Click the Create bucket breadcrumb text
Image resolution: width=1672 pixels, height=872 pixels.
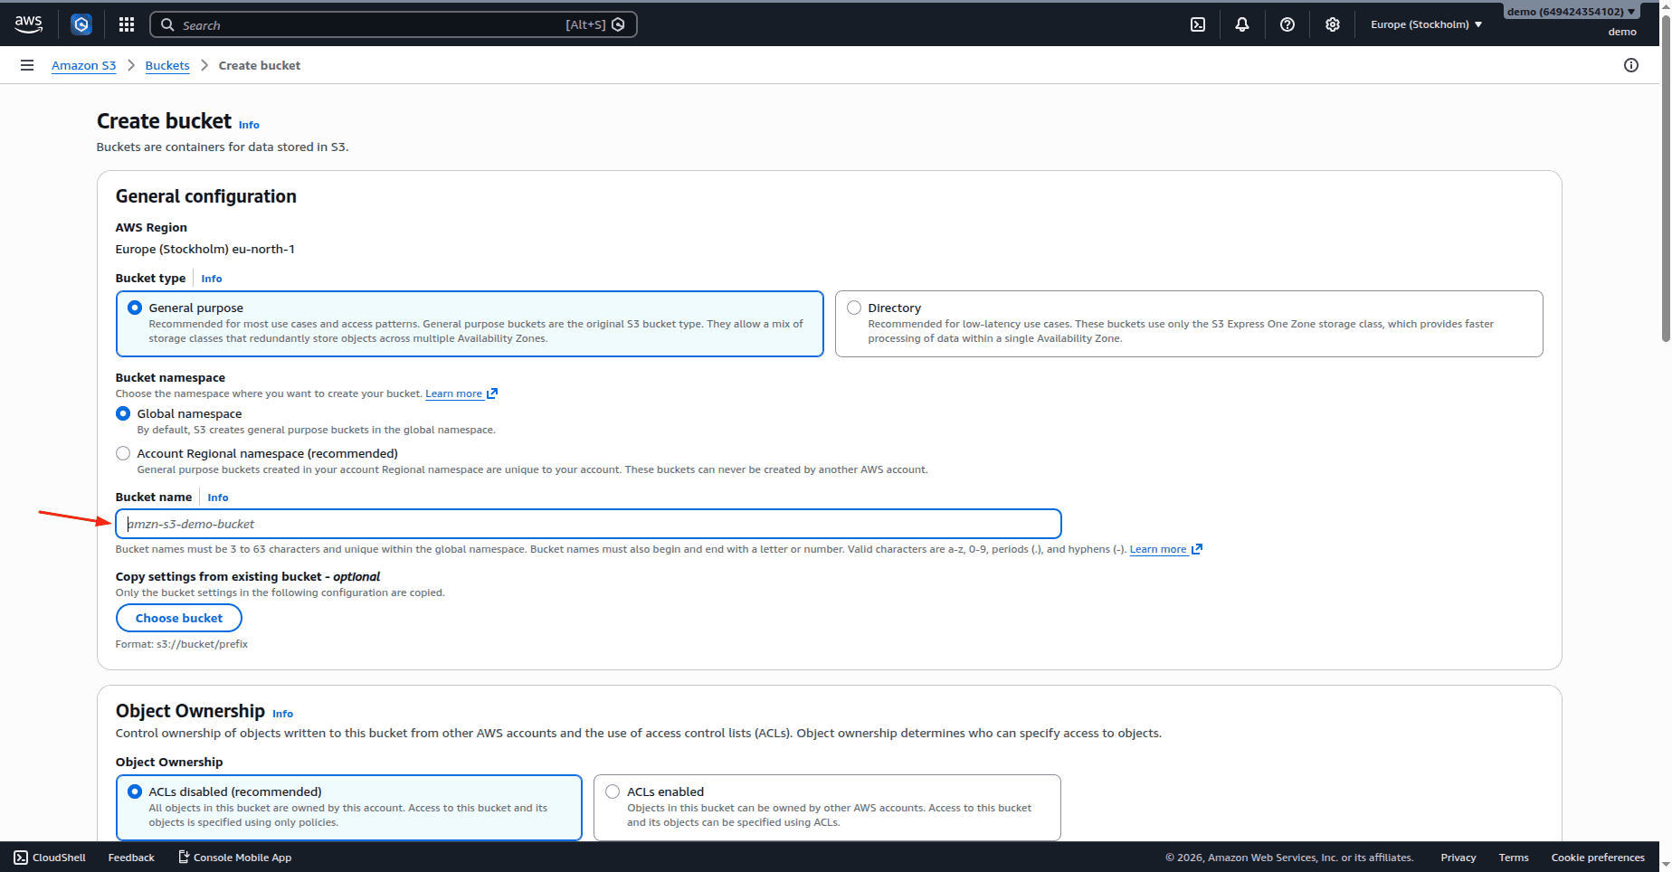[x=260, y=65]
